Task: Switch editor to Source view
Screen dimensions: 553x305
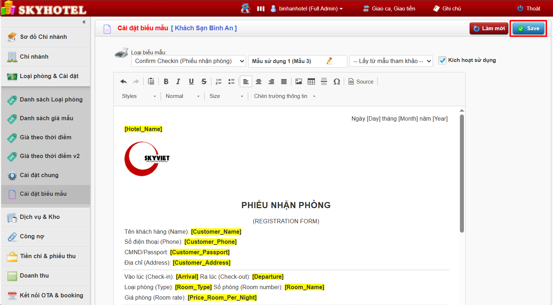Action: coord(361,82)
